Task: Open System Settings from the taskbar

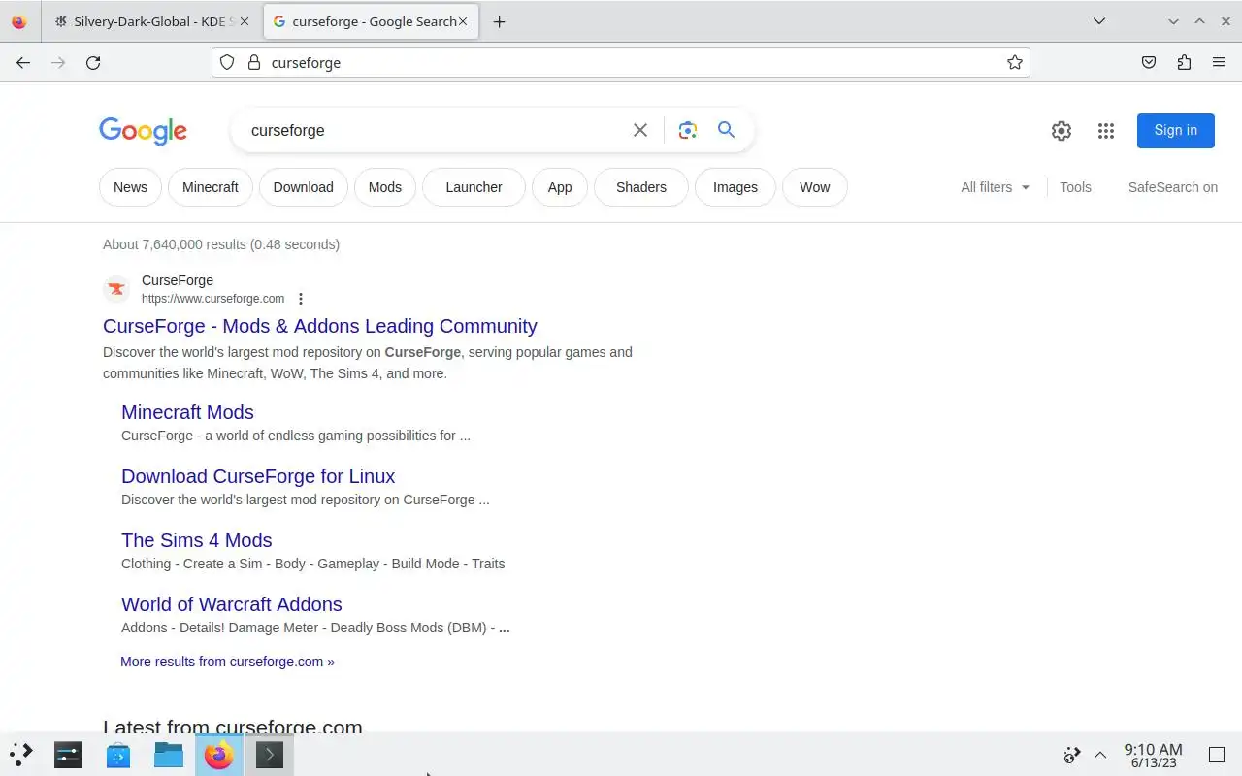Action: click(68, 754)
